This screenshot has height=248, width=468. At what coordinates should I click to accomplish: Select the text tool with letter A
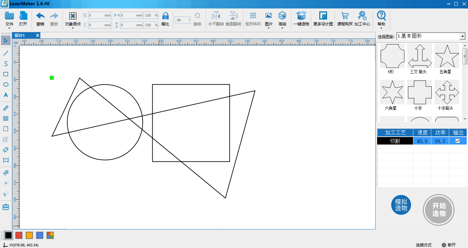coord(6,95)
